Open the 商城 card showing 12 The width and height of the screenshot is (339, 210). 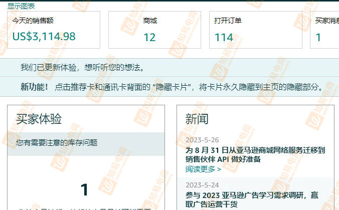[154, 30]
